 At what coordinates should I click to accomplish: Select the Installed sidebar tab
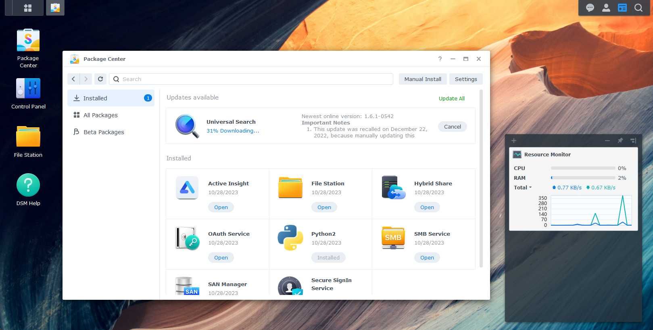(111, 98)
